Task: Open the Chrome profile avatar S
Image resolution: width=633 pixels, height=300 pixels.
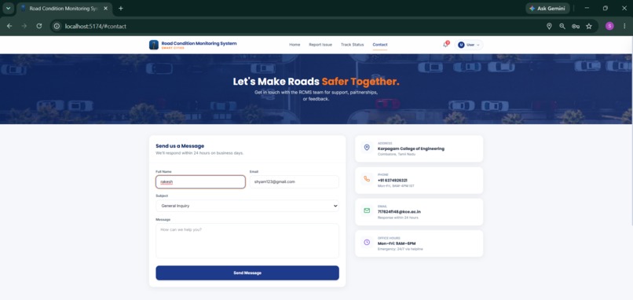Action: [x=609, y=26]
